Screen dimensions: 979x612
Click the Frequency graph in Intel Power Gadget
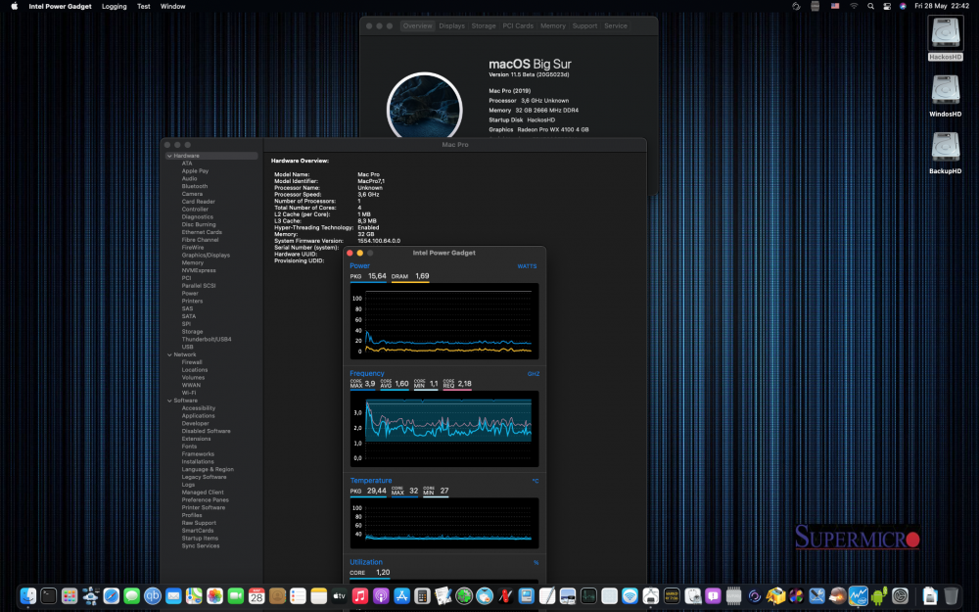[444, 429]
